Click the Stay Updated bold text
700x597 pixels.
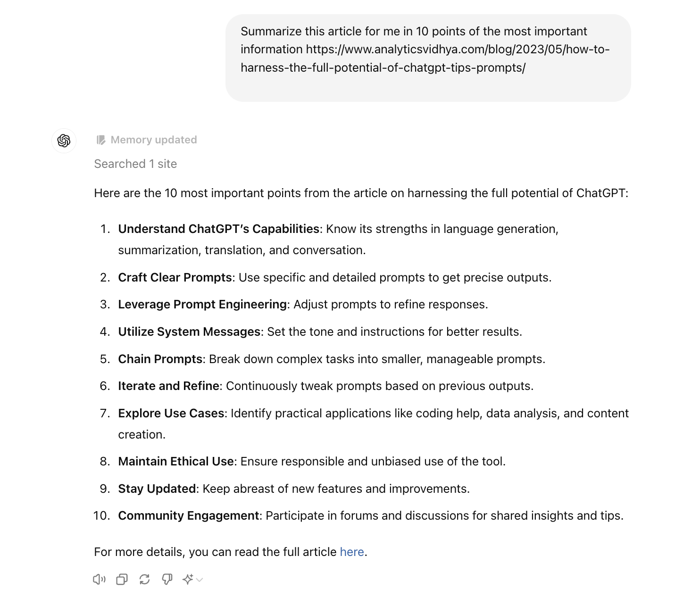[157, 489]
